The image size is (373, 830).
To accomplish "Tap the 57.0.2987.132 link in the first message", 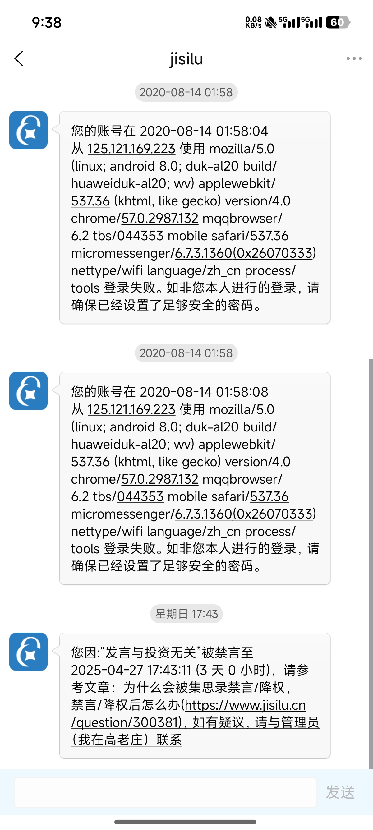I will tap(160, 219).
